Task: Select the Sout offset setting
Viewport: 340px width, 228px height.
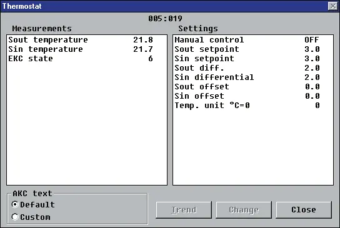Action: [x=253, y=87]
